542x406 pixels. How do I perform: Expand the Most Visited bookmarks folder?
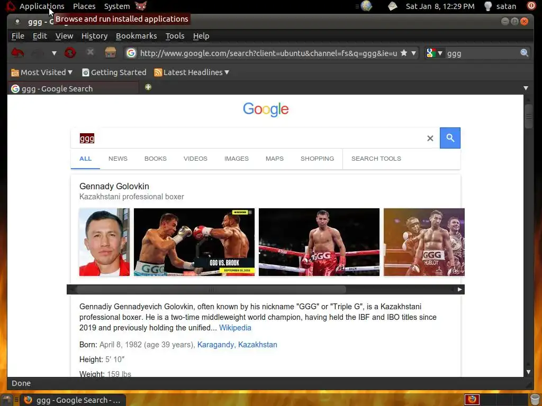[x=42, y=72]
